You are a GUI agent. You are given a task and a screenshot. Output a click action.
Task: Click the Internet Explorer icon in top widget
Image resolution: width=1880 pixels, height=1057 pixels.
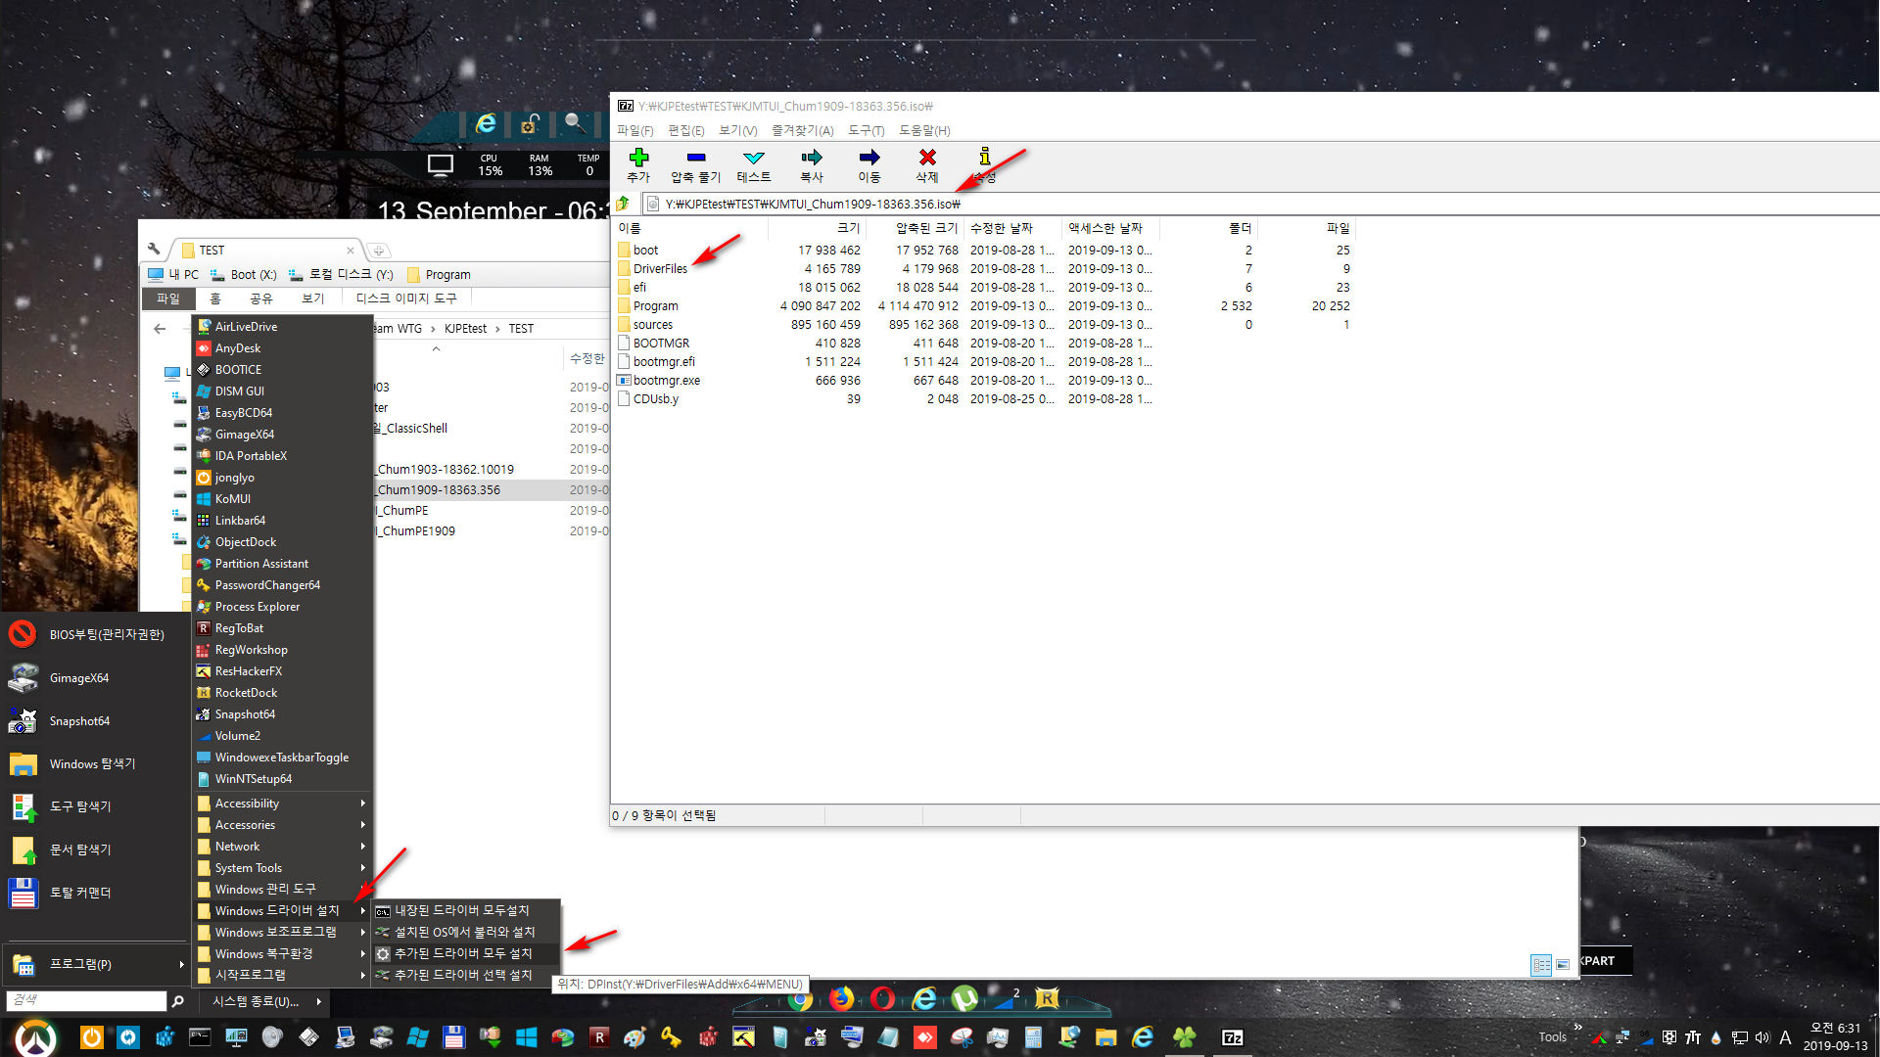486,123
